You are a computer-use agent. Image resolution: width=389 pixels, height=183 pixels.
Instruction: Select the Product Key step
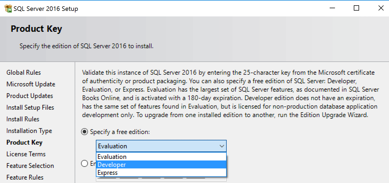pos(24,142)
